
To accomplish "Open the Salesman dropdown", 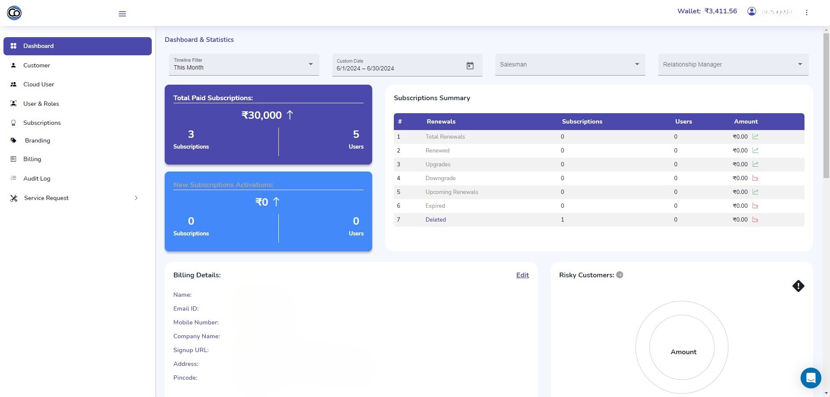I will pyautogui.click(x=570, y=64).
